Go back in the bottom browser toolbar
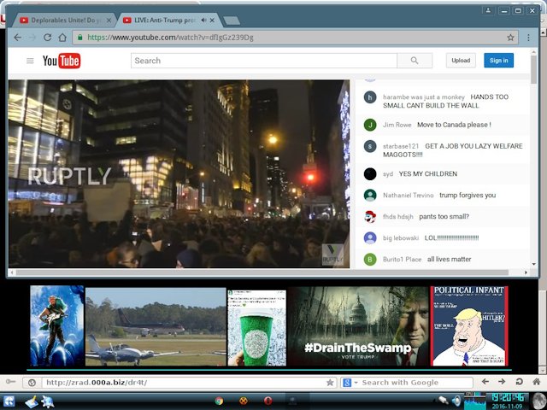This screenshot has width=547, height=410. [485, 382]
